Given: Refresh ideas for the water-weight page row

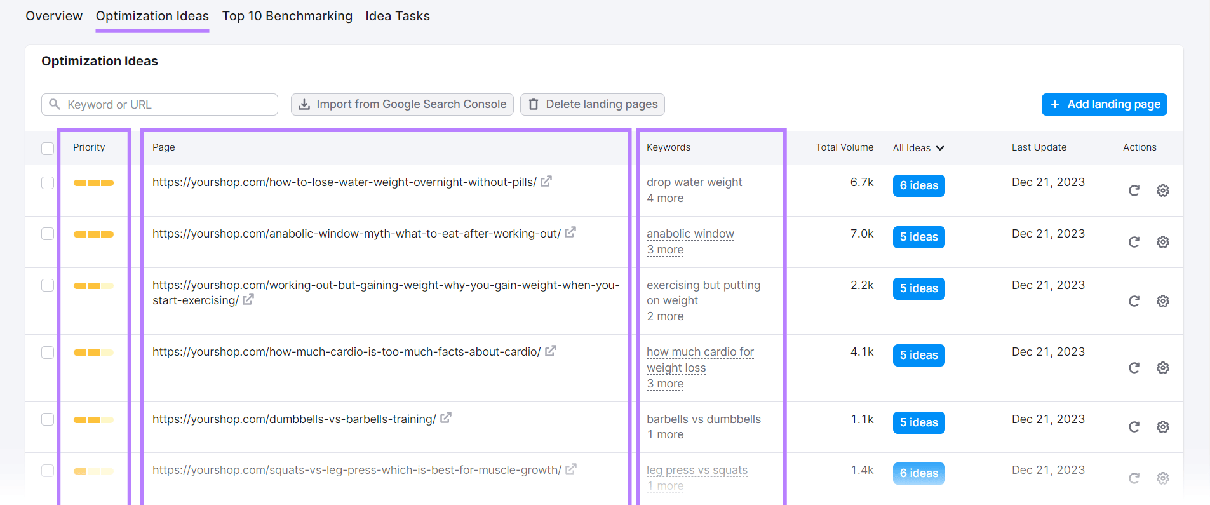Looking at the screenshot, I should pyautogui.click(x=1134, y=191).
